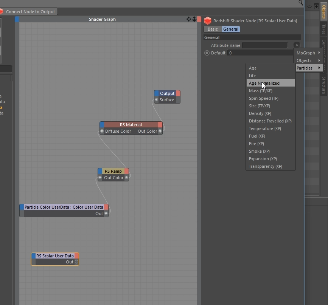Click the Out Color port on RS Material

coord(160,131)
